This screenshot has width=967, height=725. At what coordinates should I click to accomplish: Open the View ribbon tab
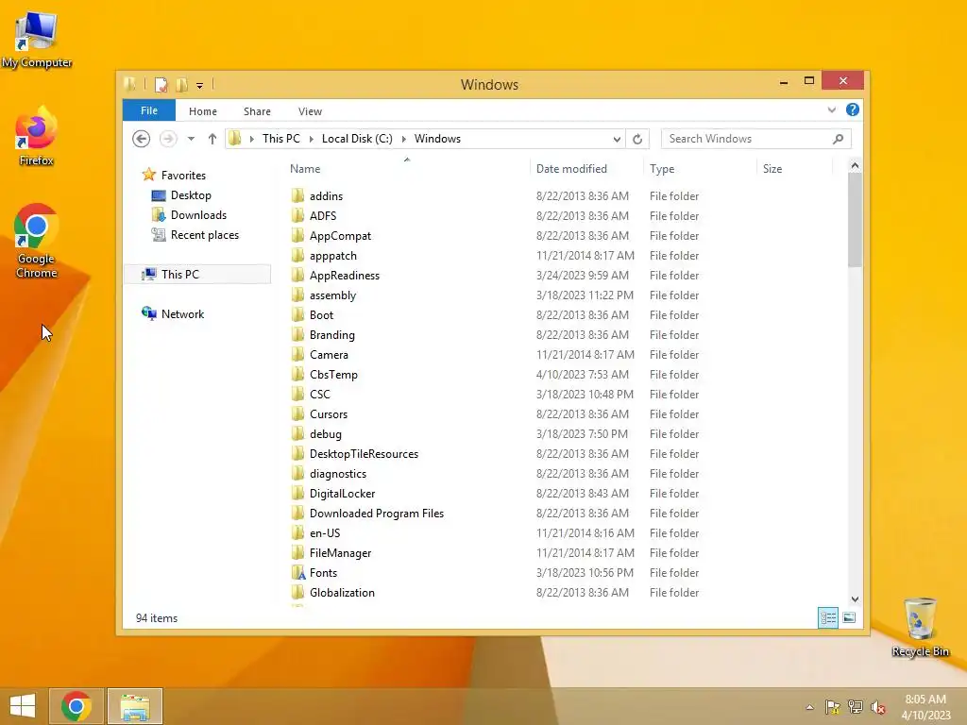pos(310,111)
